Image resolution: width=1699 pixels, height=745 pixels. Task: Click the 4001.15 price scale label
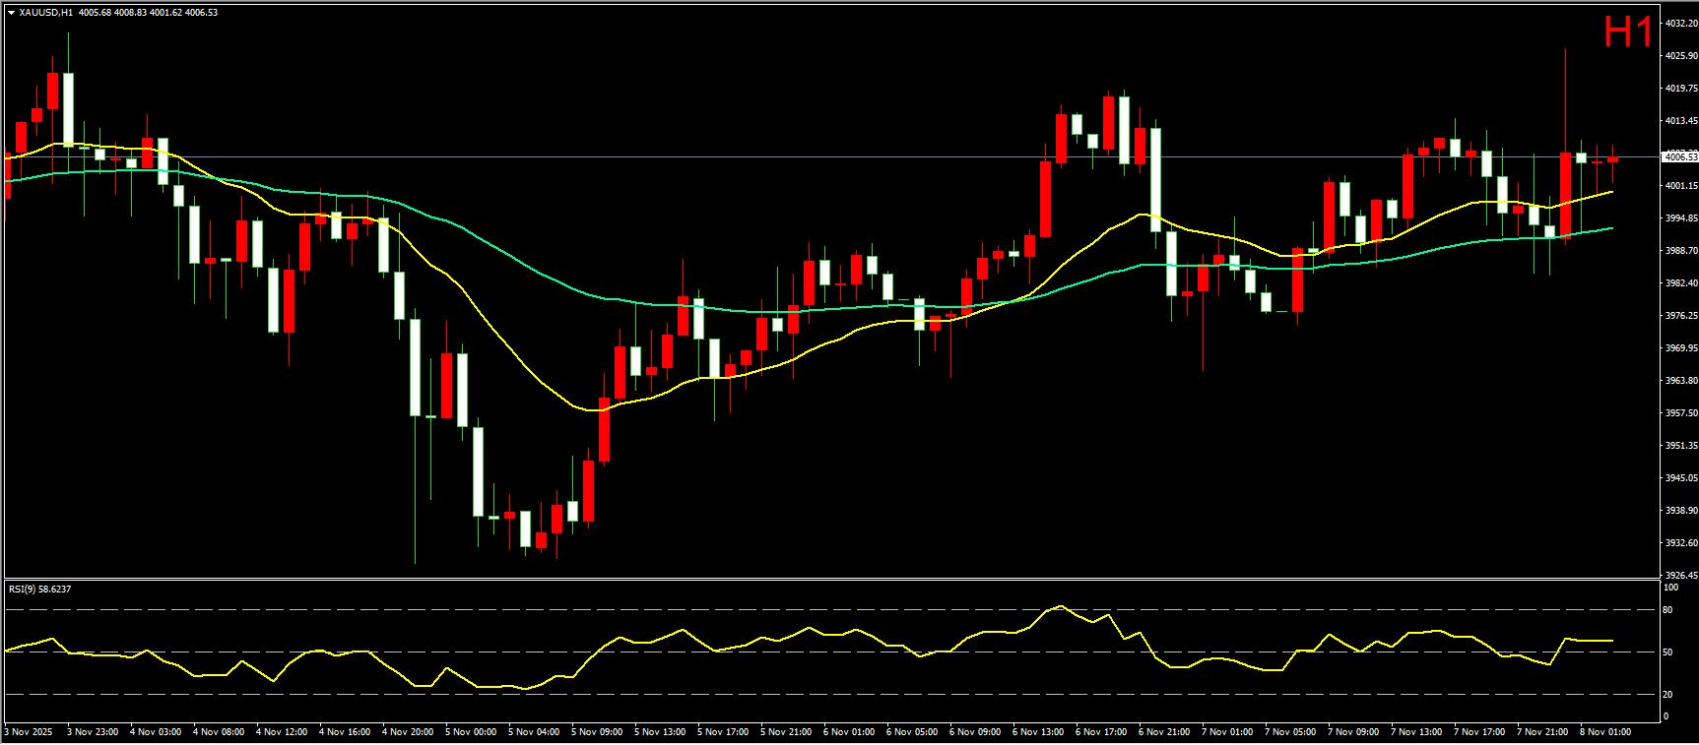1680,186
